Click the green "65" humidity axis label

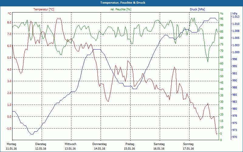tap(222, 57)
